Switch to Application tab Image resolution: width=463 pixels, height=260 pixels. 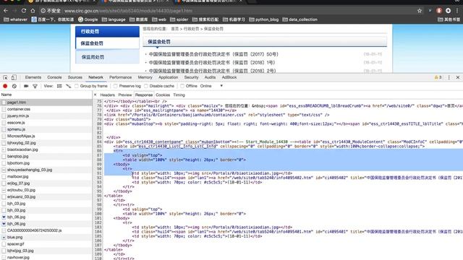click(x=169, y=77)
